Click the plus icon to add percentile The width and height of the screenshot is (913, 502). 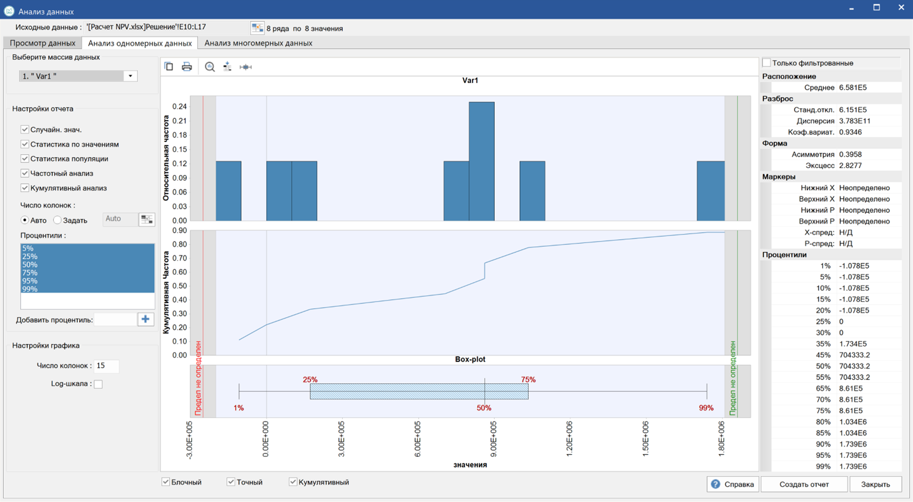click(146, 319)
